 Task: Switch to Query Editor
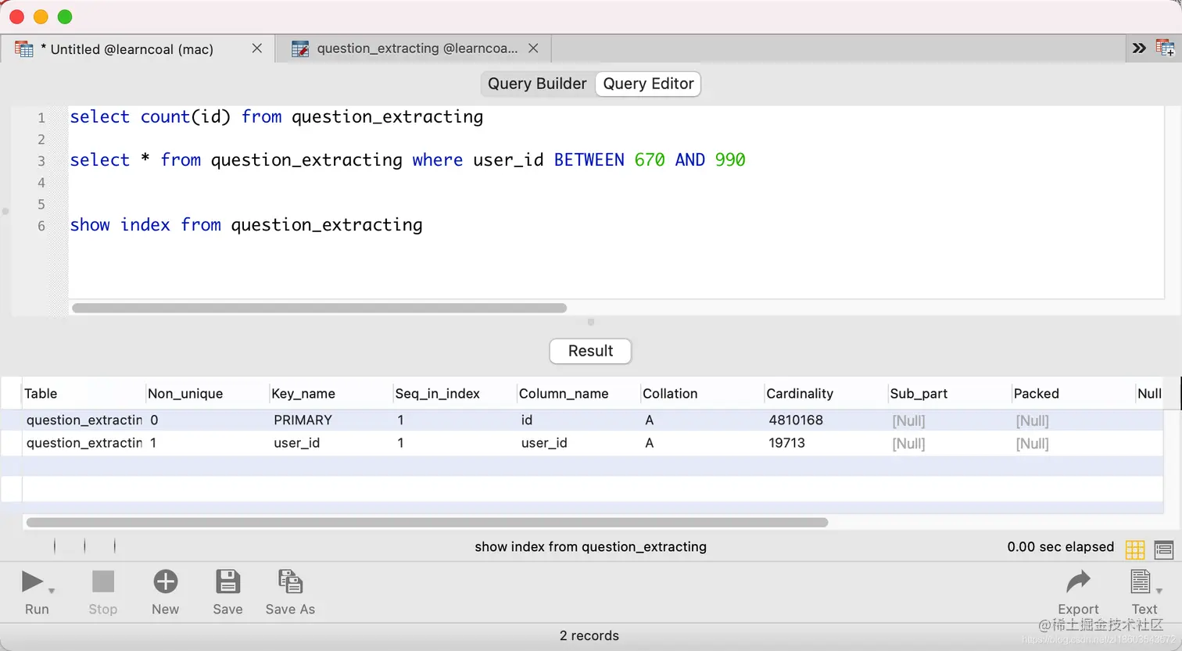tap(648, 84)
